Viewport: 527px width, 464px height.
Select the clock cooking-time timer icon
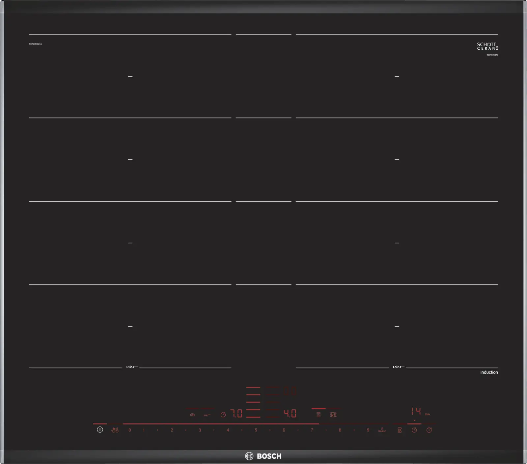(414, 430)
